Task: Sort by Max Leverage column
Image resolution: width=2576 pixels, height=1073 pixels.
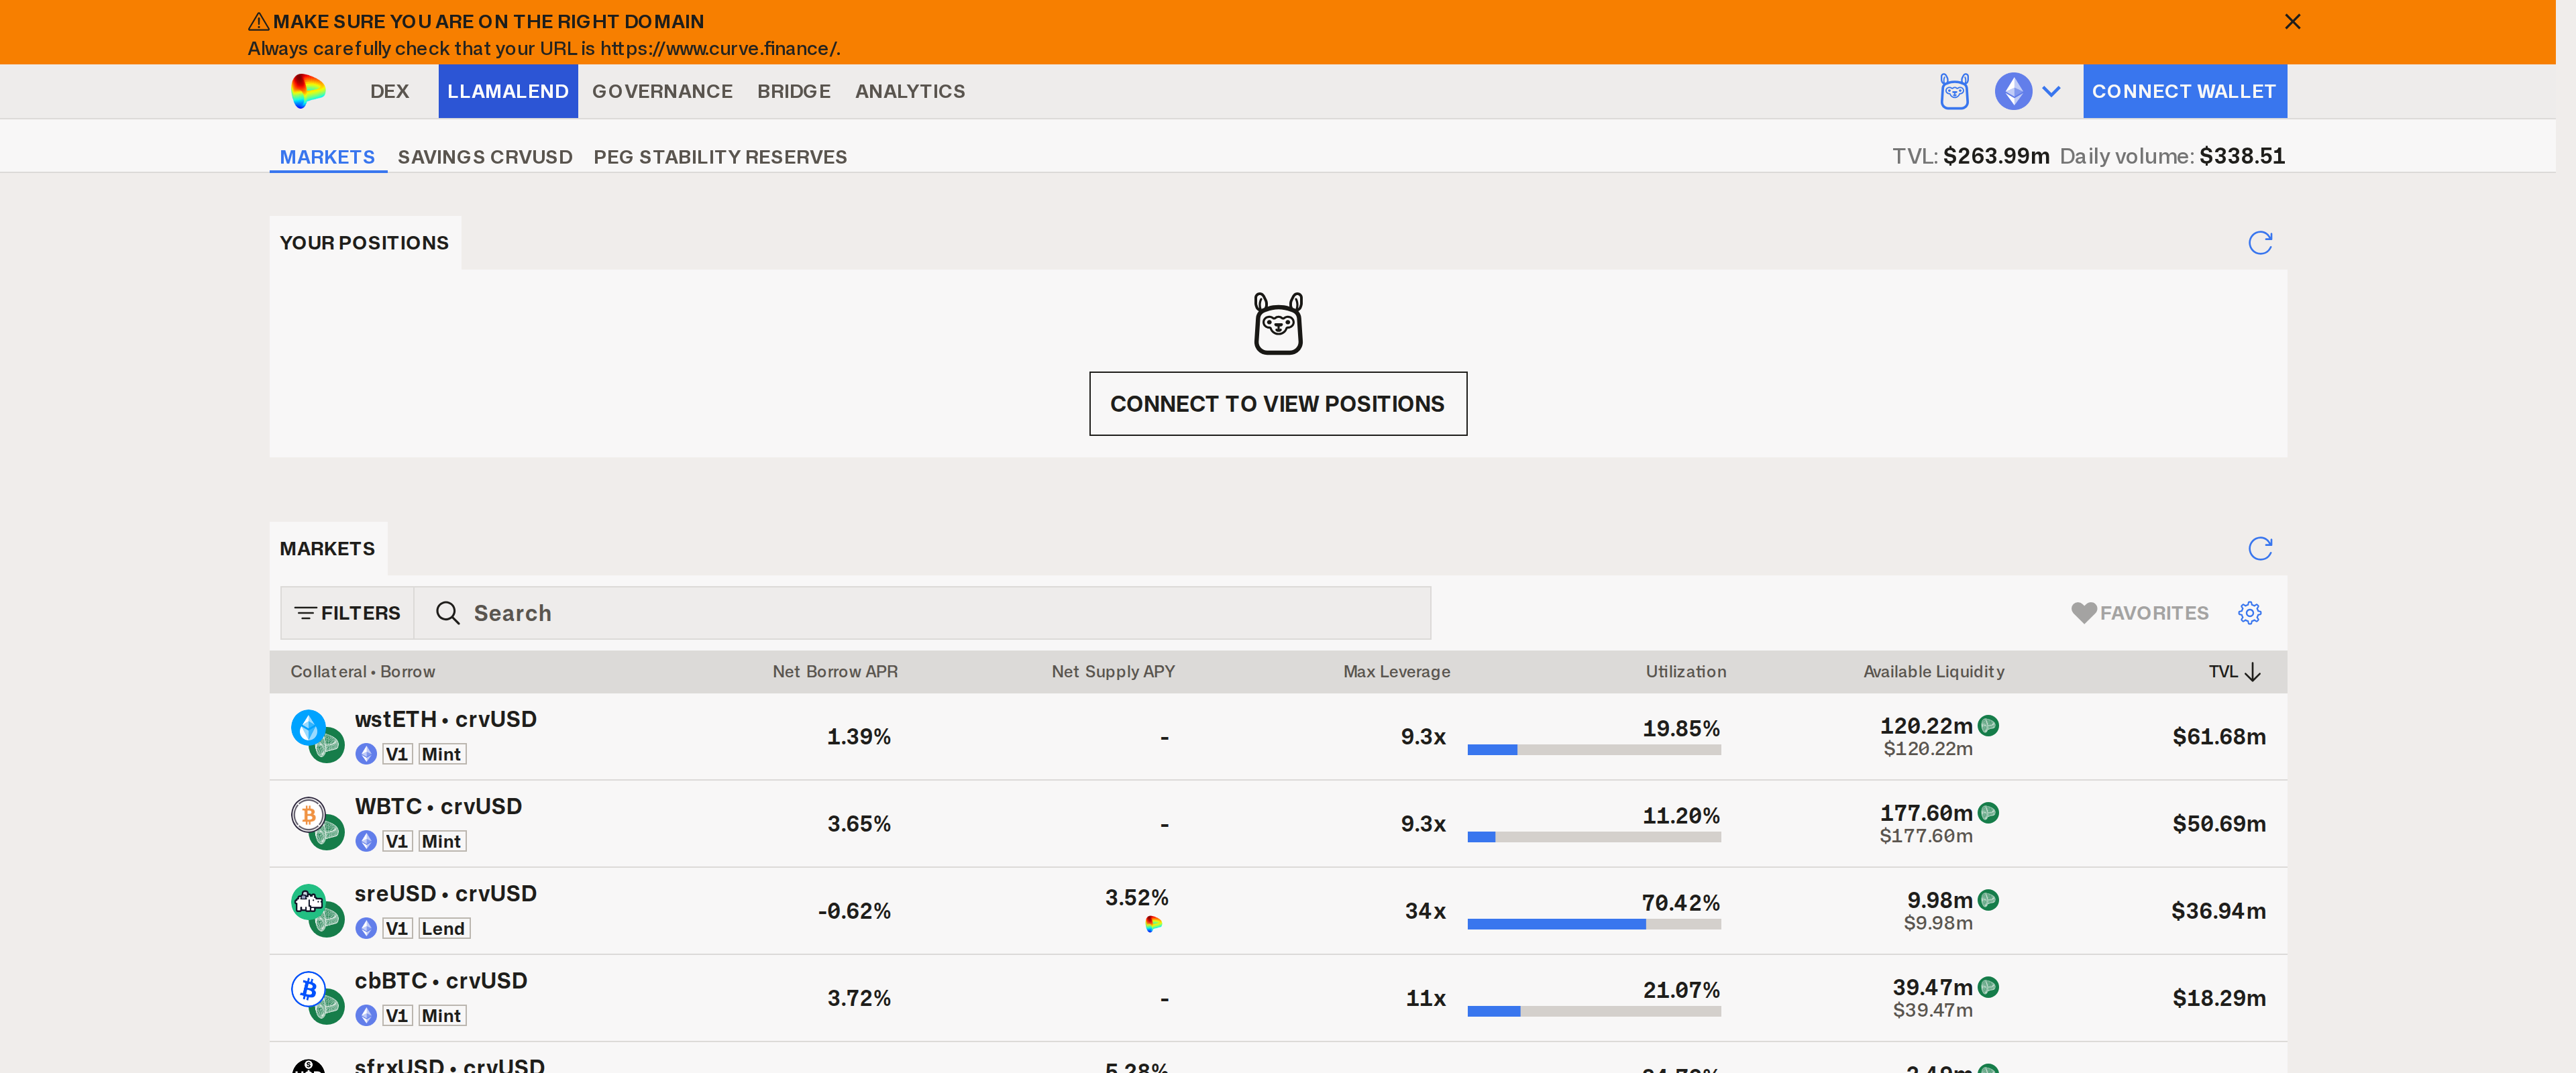Action: point(1397,672)
